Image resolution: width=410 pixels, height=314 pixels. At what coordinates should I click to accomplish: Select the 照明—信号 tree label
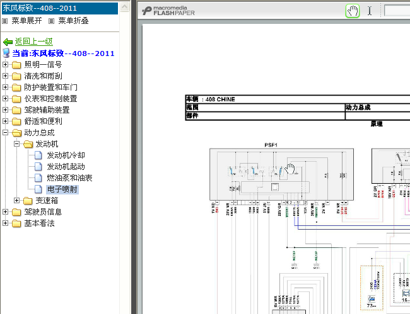pyautogui.click(x=43, y=64)
